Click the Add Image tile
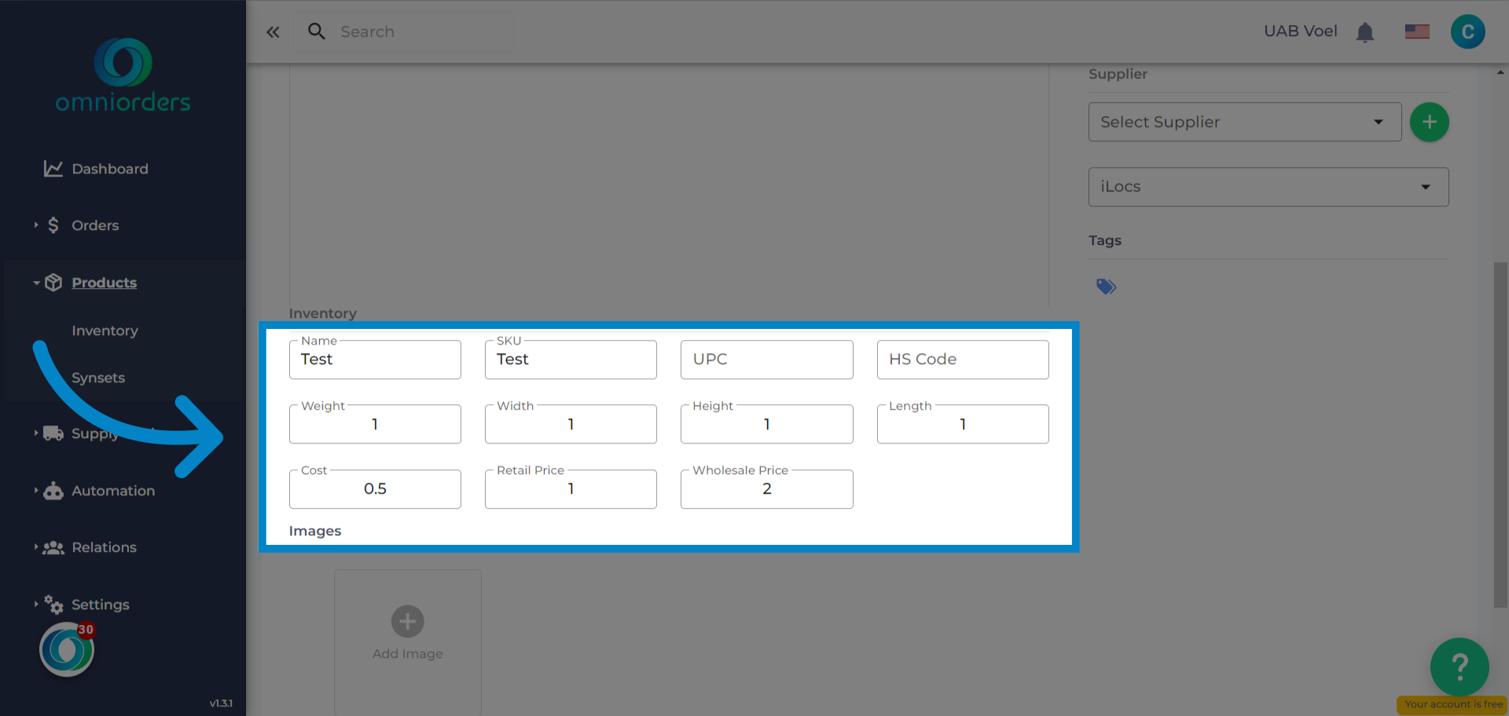This screenshot has height=716, width=1509. 407,642
